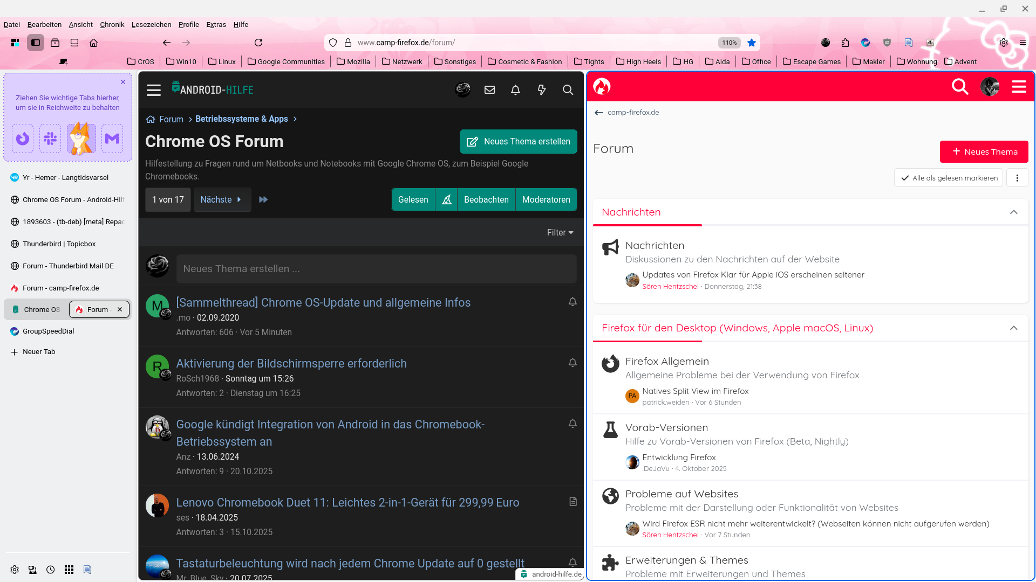Image resolution: width=1036 pixels, height=582 pixels.
Task: Collapse the Nachrichten section
Action: [x=1014, y=212]
